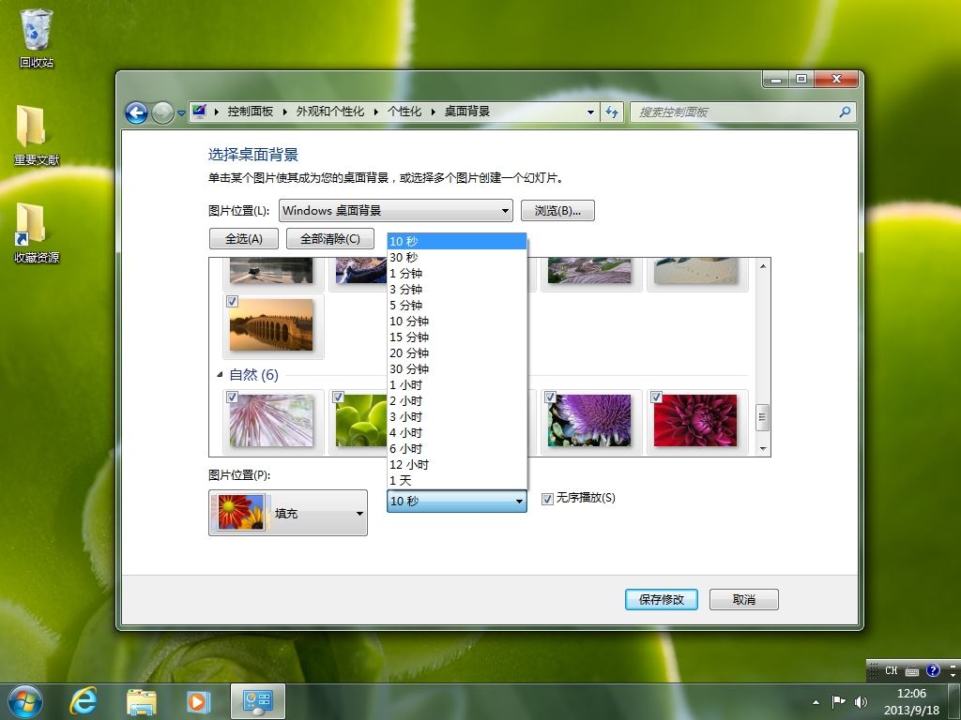Select the red dahlia wallpaper thumbnail
This screenshot has height=720, width=961.
tap(695, 420)
